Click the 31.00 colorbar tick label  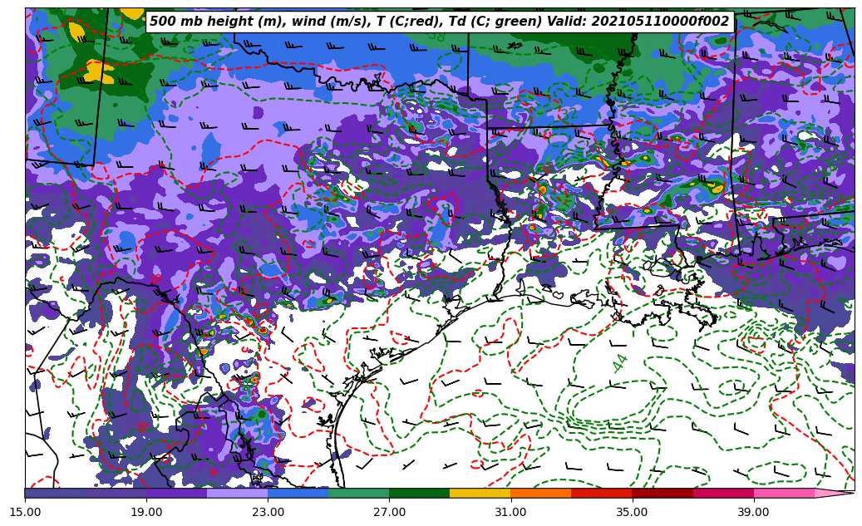[x=511, y=512]
